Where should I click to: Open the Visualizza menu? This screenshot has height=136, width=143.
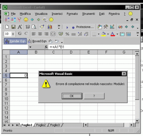click(x=41, y=14)
